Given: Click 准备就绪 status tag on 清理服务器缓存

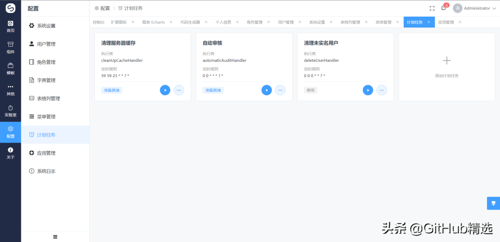Looking at the screenshot, I should [x=112, y=91].
